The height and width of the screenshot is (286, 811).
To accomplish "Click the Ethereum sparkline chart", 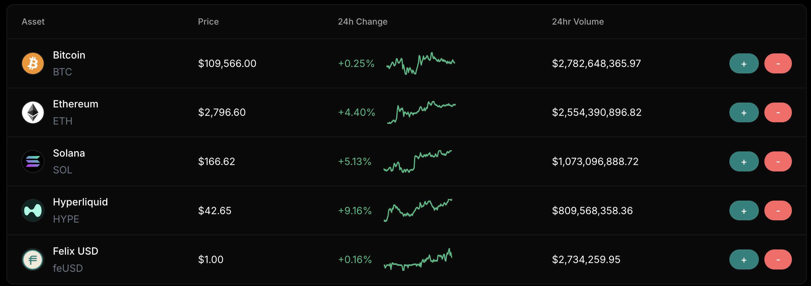I will [x=421, y=112].
